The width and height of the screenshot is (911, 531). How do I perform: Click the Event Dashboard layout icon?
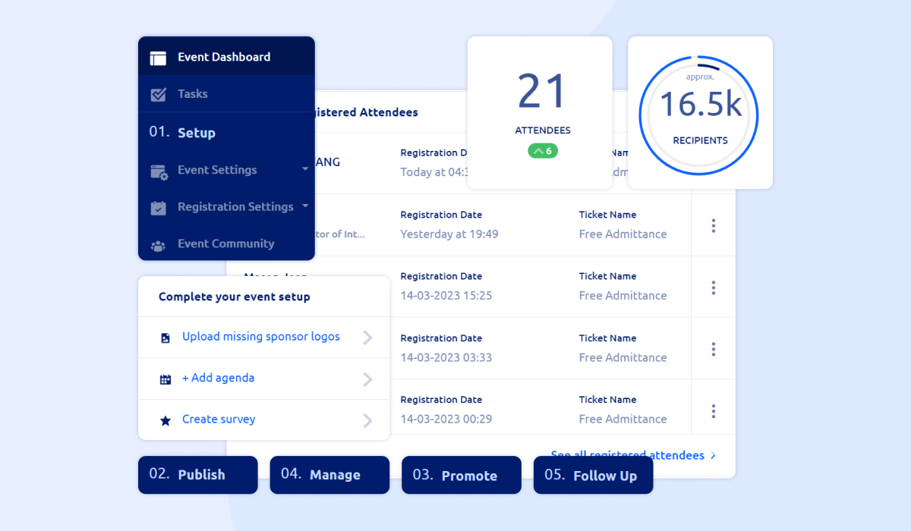158,58
